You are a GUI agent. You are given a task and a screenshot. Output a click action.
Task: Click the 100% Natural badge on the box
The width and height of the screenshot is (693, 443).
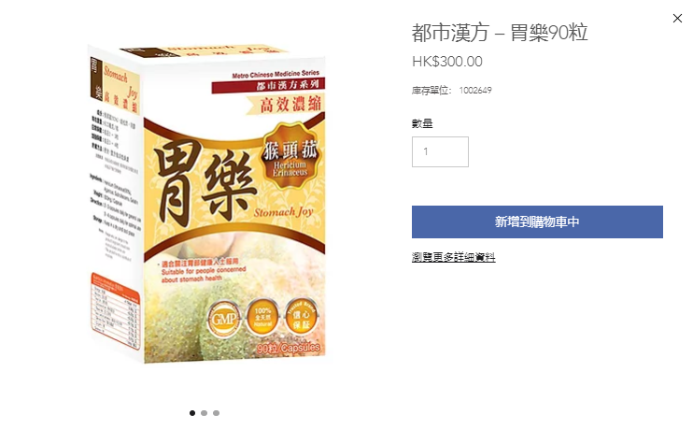pos(262,317)
